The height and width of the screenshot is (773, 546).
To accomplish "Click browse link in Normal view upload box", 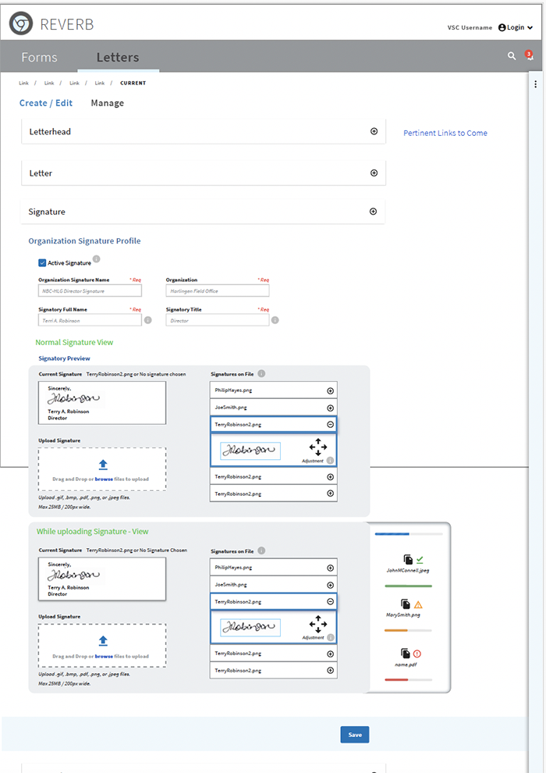I will pyautogui.click(x=104, y=479).
